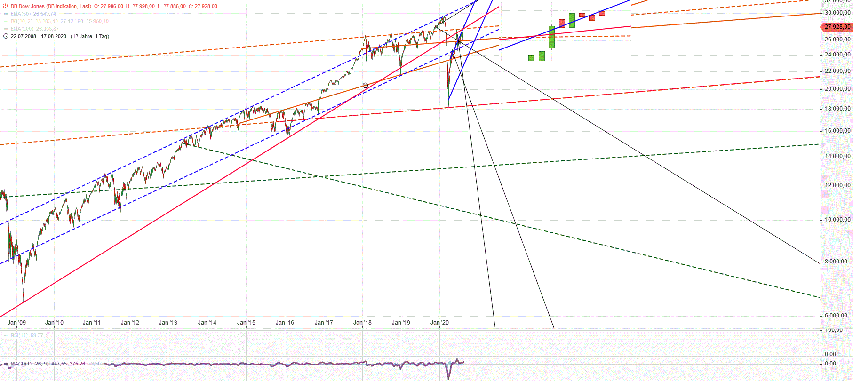Click the 26.000,00 price axis label
853x381 pixels.
(837, 40)
